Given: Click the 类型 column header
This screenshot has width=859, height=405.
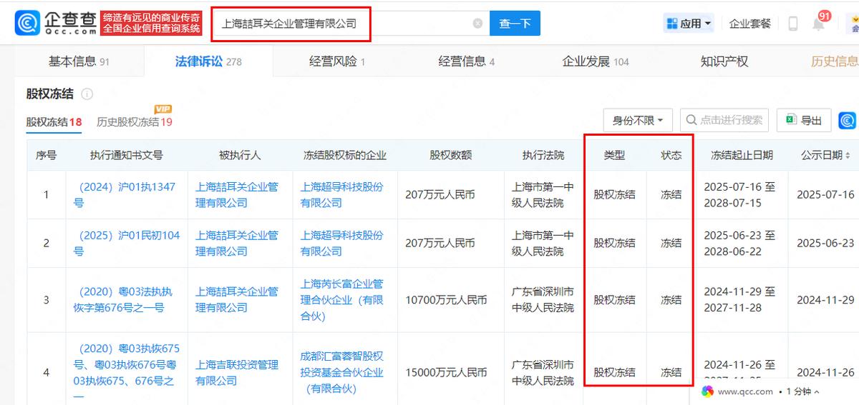Looking at the screenshot, I should (614, 155).
